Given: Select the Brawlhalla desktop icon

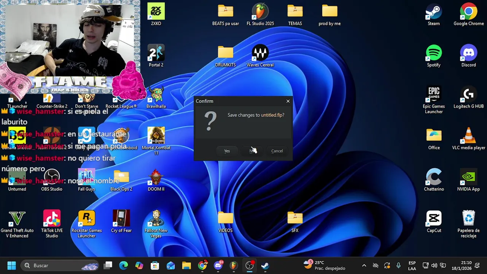Looking at the screenshot, I should [156, 98].
